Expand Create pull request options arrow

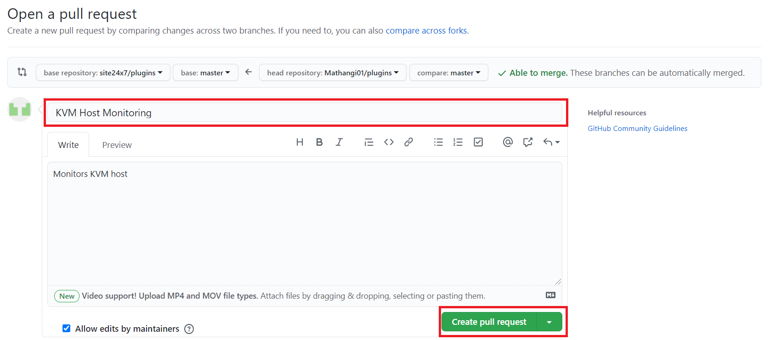(x=549, y=322)
